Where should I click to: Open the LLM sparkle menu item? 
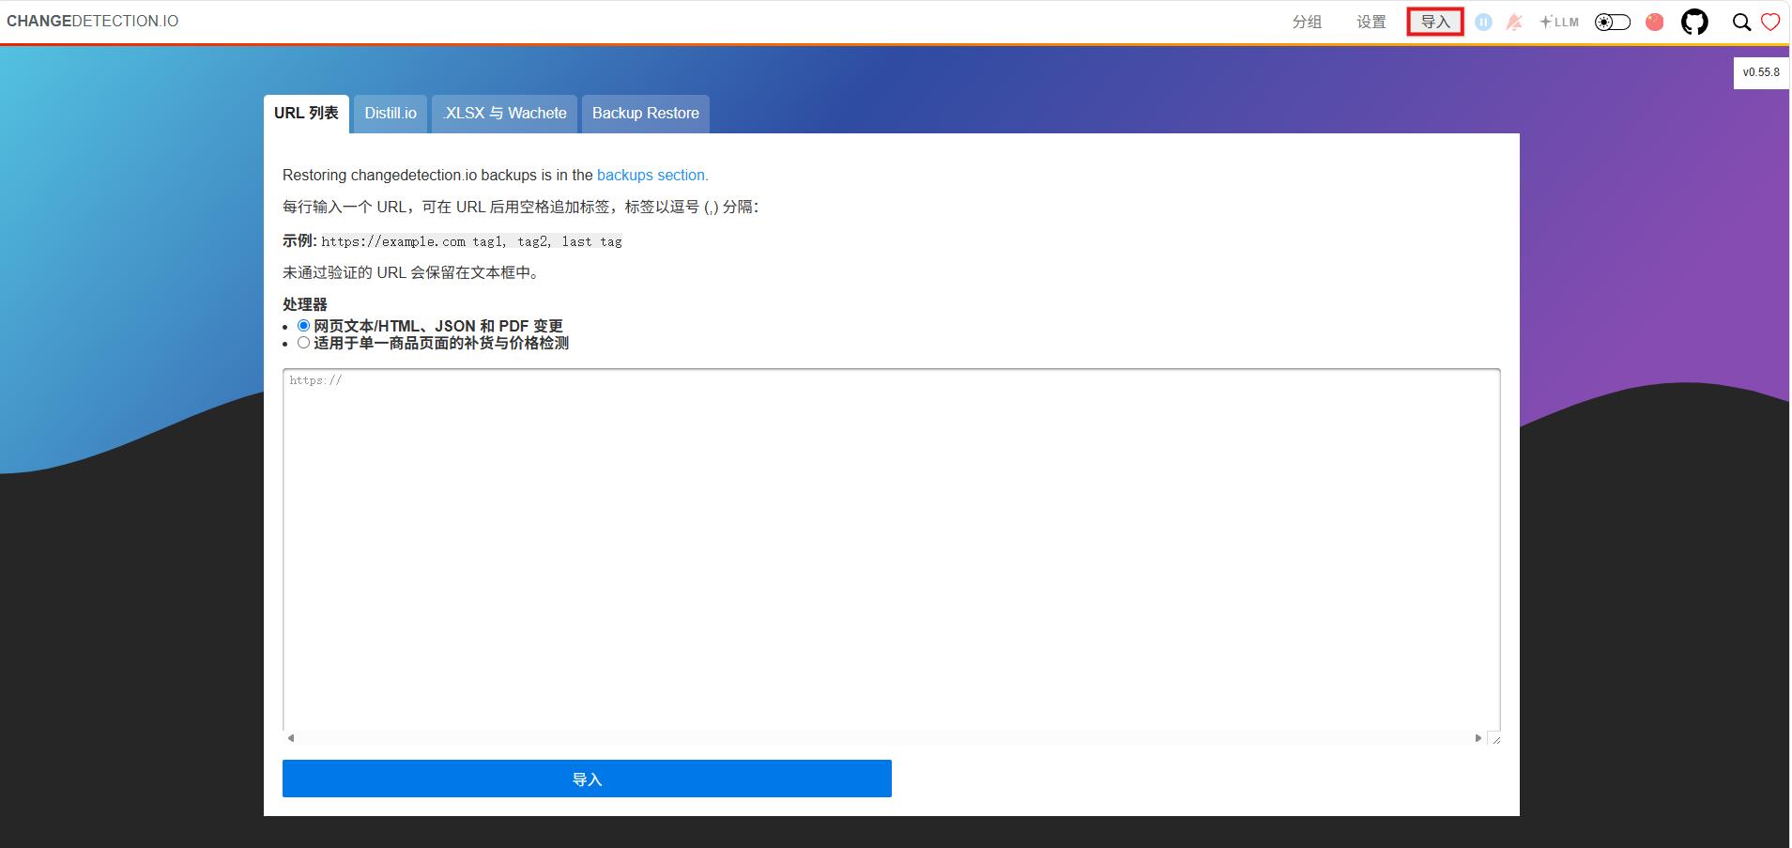(x=1559, y=22)
